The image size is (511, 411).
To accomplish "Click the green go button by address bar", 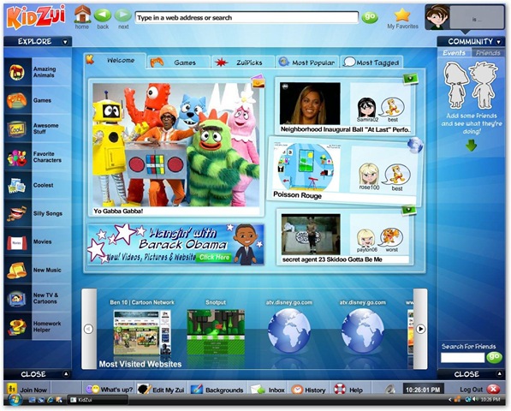I will (370, 16).
